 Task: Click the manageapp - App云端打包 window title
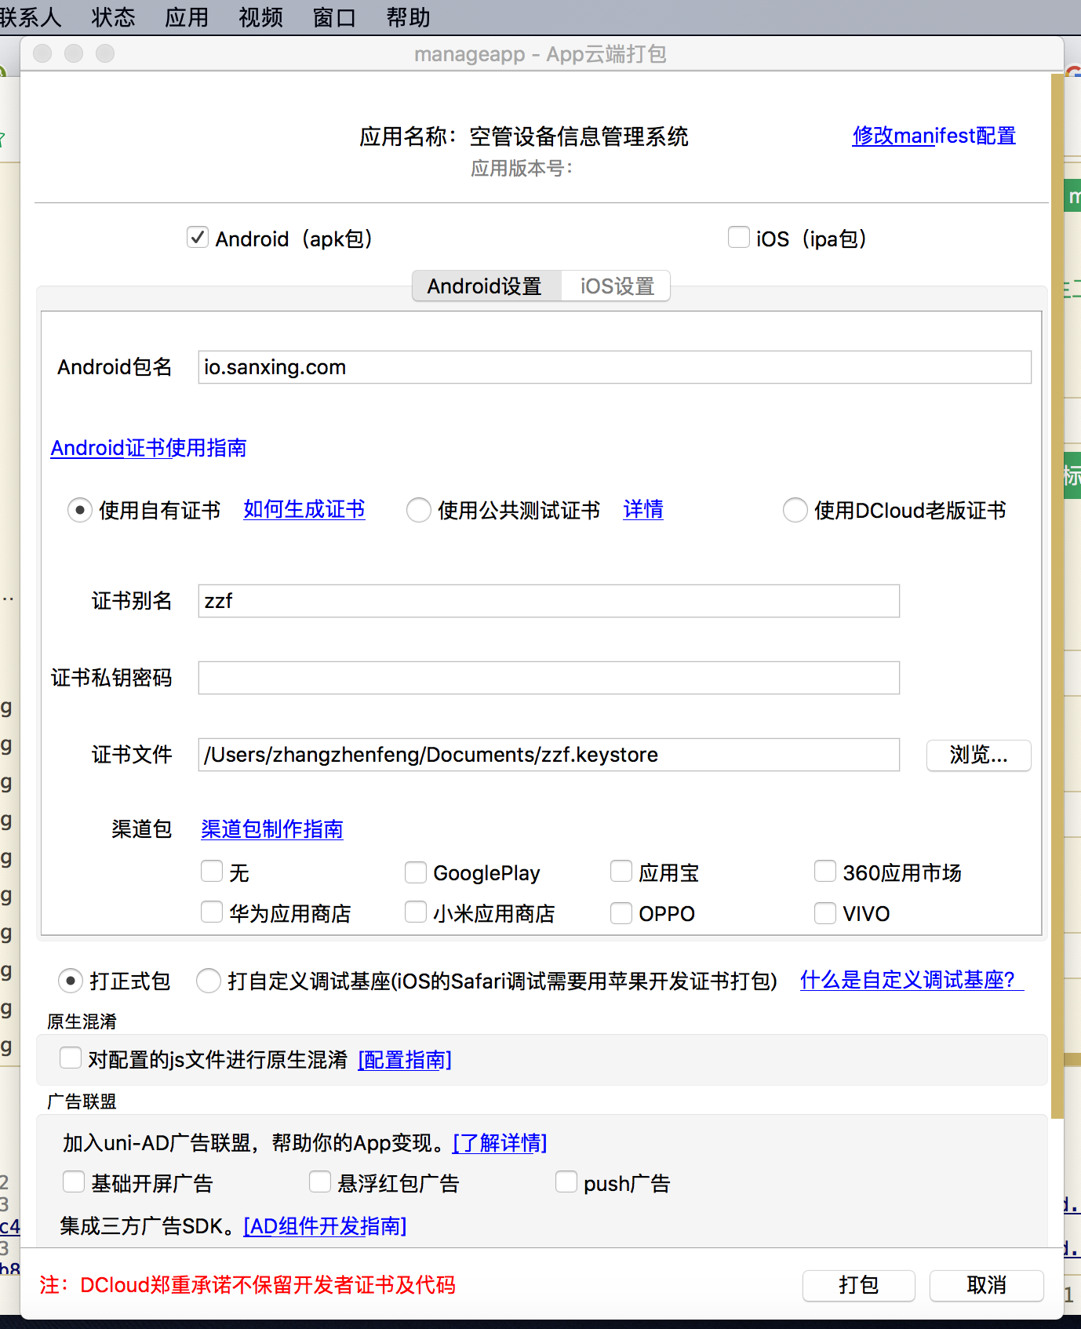540,54
